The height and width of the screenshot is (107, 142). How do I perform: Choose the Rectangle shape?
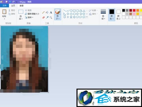[74, 11]
